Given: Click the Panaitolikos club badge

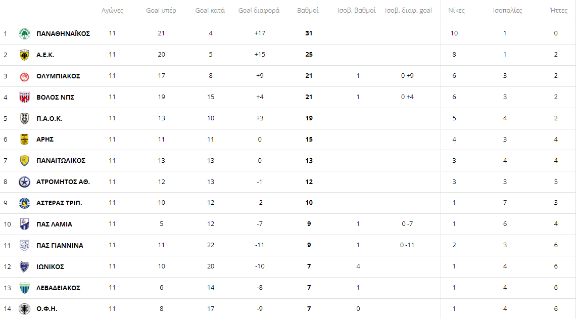Looking at the screenshot, I should [x=24, y=160].
